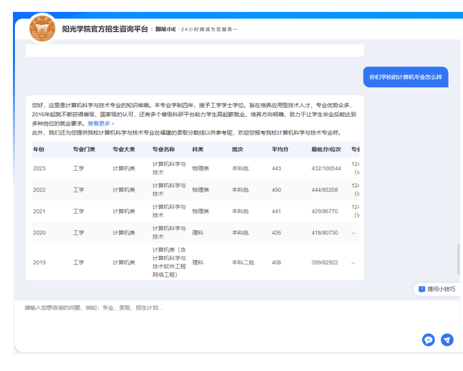Click the Sunshine College circular logo
The image size is (463, 371).
click(43, 29)
